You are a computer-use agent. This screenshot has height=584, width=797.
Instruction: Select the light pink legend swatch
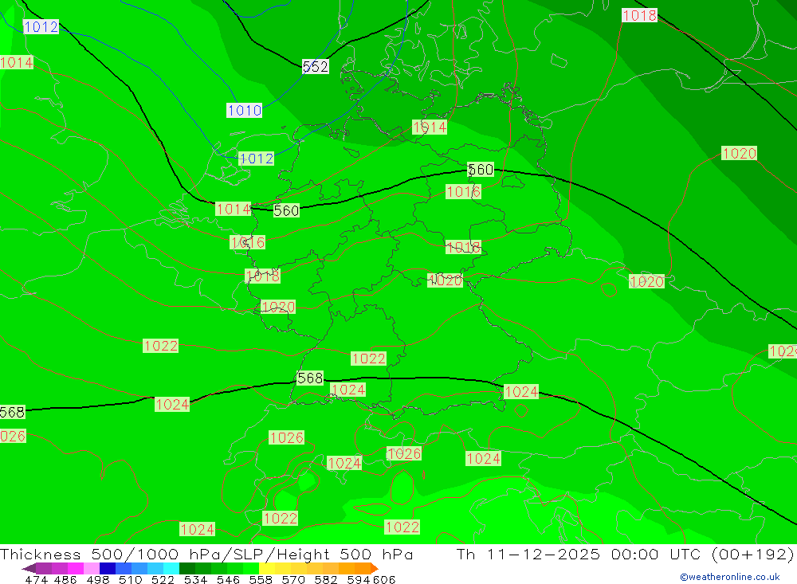(92, 568)
